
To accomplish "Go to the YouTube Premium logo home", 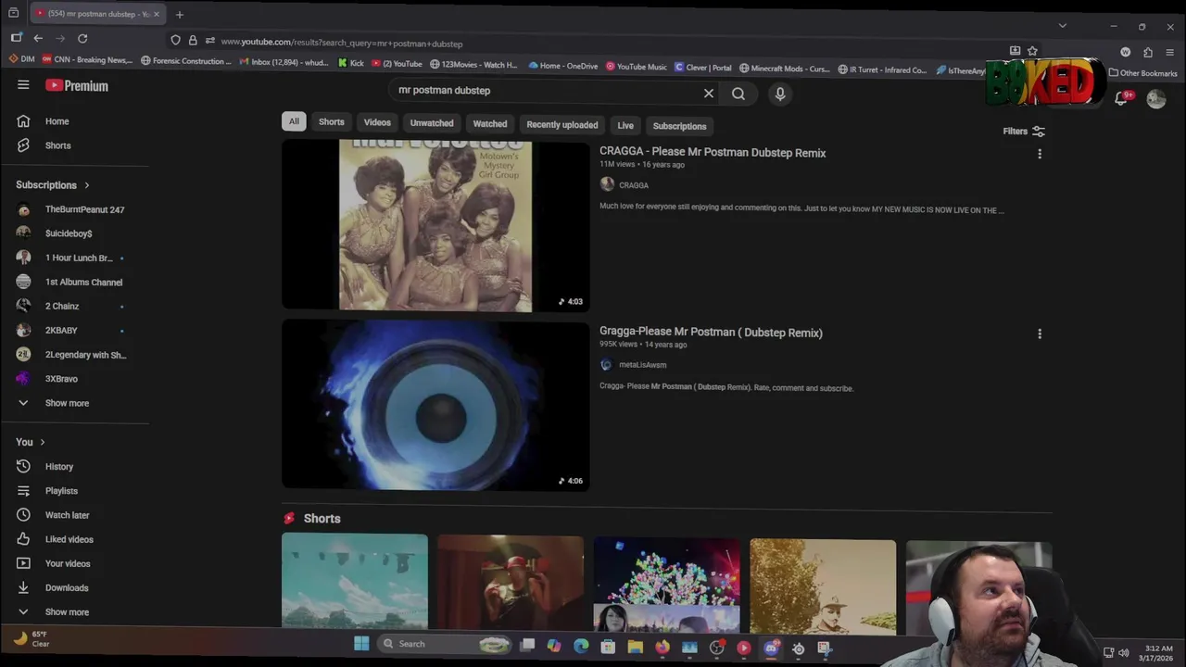I will (x=77, y=85).
